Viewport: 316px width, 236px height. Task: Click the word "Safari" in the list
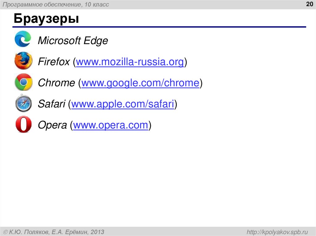click(x=51, y=104)
